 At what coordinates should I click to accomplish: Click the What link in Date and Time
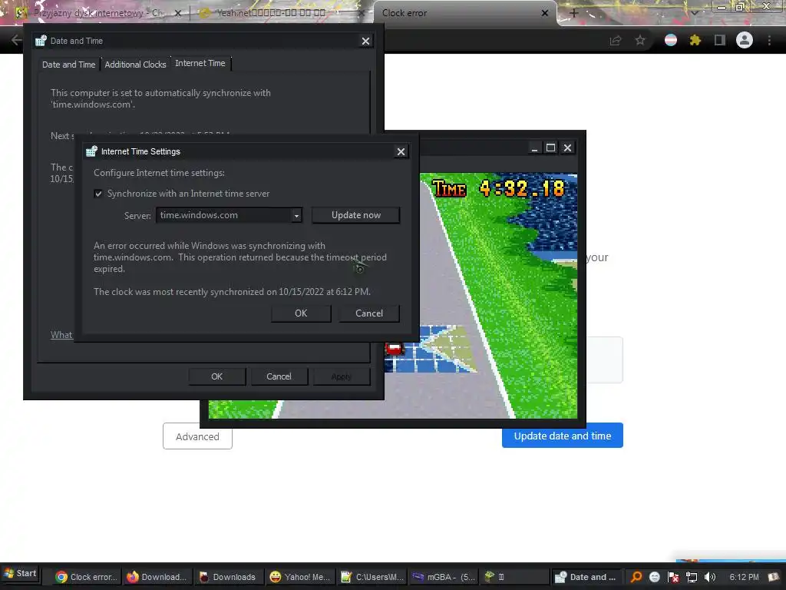coord(61,335)
